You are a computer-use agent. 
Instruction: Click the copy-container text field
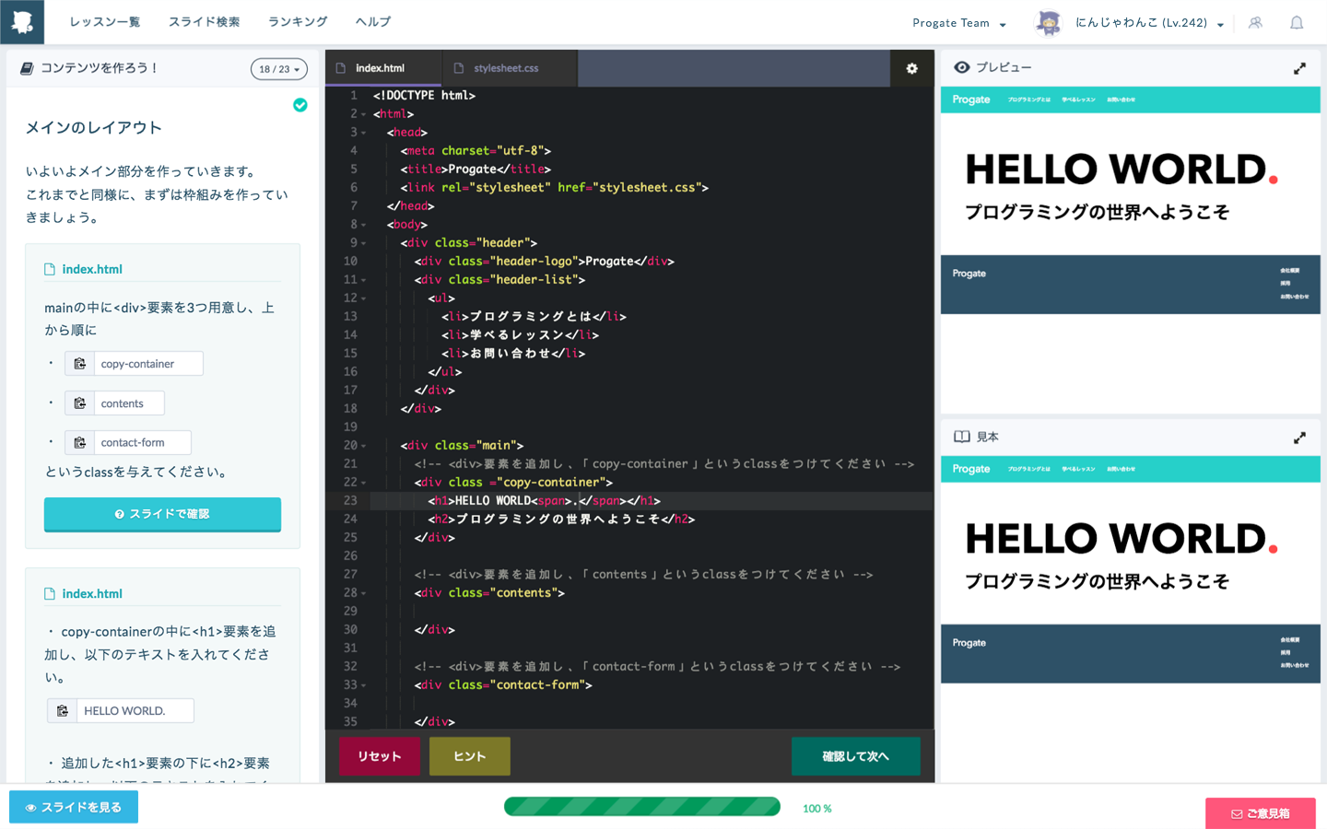pos(148,364)
